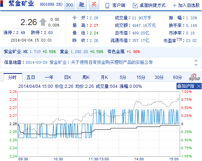The height and width of the screenshot is (161, 202).
Task: Click the 300 index badge
Action: click(69, 5)
